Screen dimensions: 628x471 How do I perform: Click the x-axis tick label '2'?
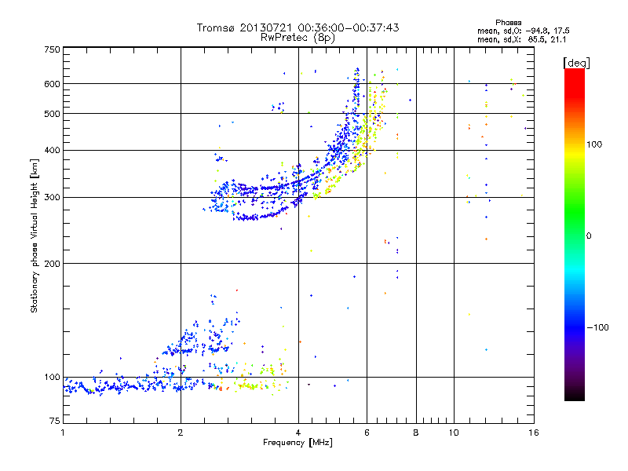pyautogui.click(x=181, y=433)
